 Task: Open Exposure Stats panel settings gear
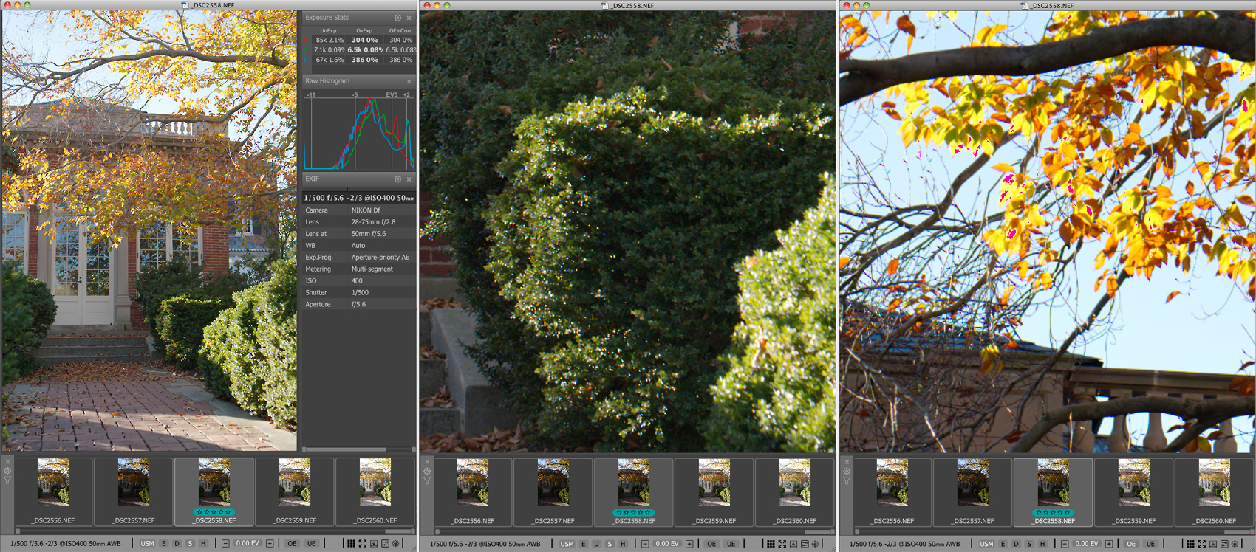pos(397,18)
